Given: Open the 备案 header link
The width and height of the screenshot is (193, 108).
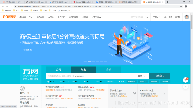Looking at the screenshot, I should pyautogui.click(x=170, y=17).
